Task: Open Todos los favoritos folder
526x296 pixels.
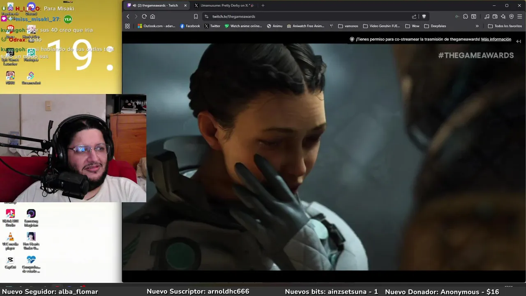Action: 505,26
